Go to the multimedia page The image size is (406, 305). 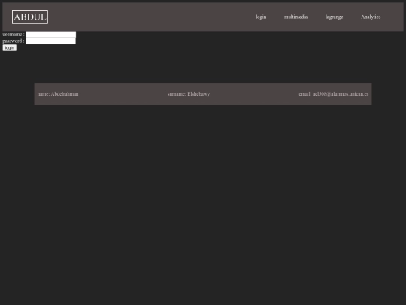295,17
